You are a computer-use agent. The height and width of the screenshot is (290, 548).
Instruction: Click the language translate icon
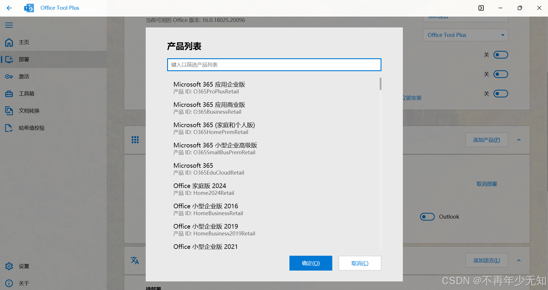coord(135,260)
